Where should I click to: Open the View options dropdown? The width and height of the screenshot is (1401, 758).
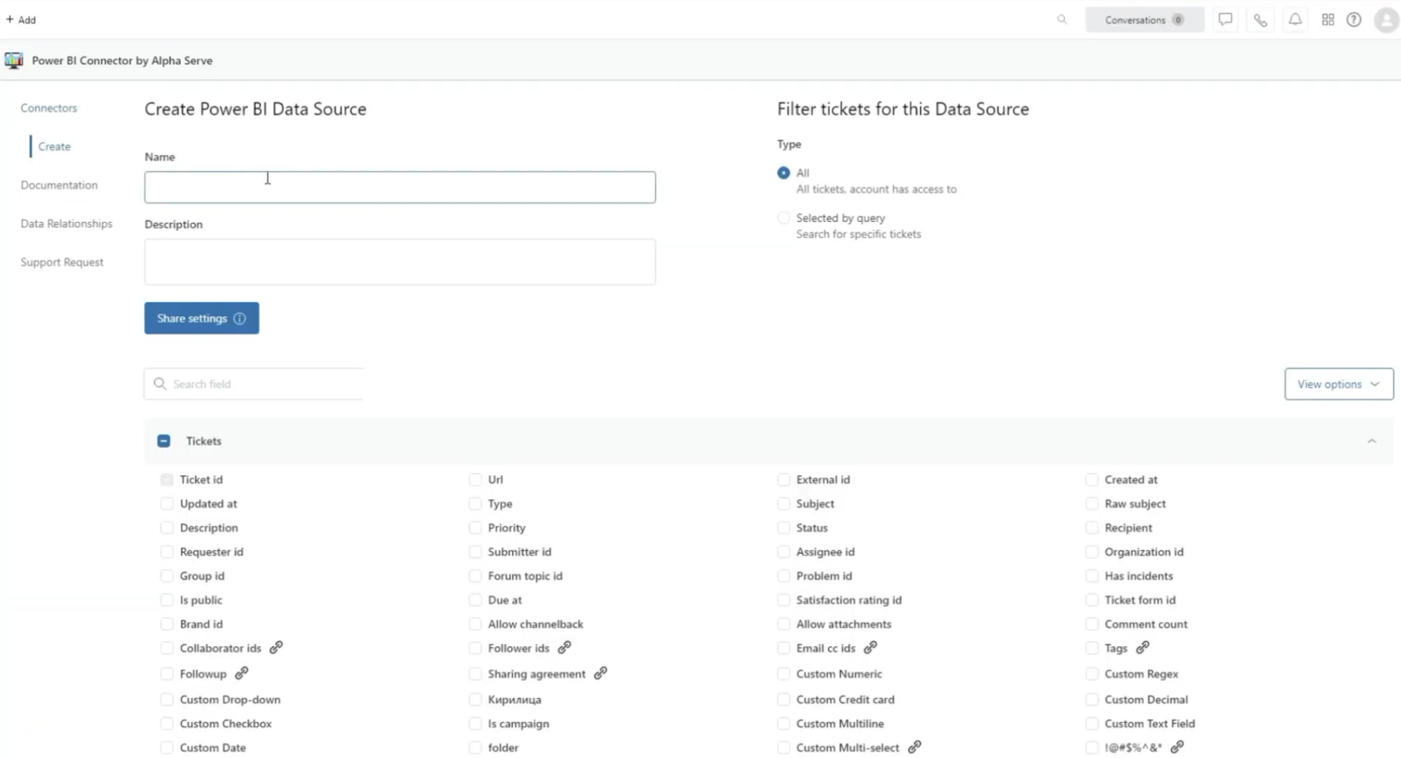coord(1338,384)
